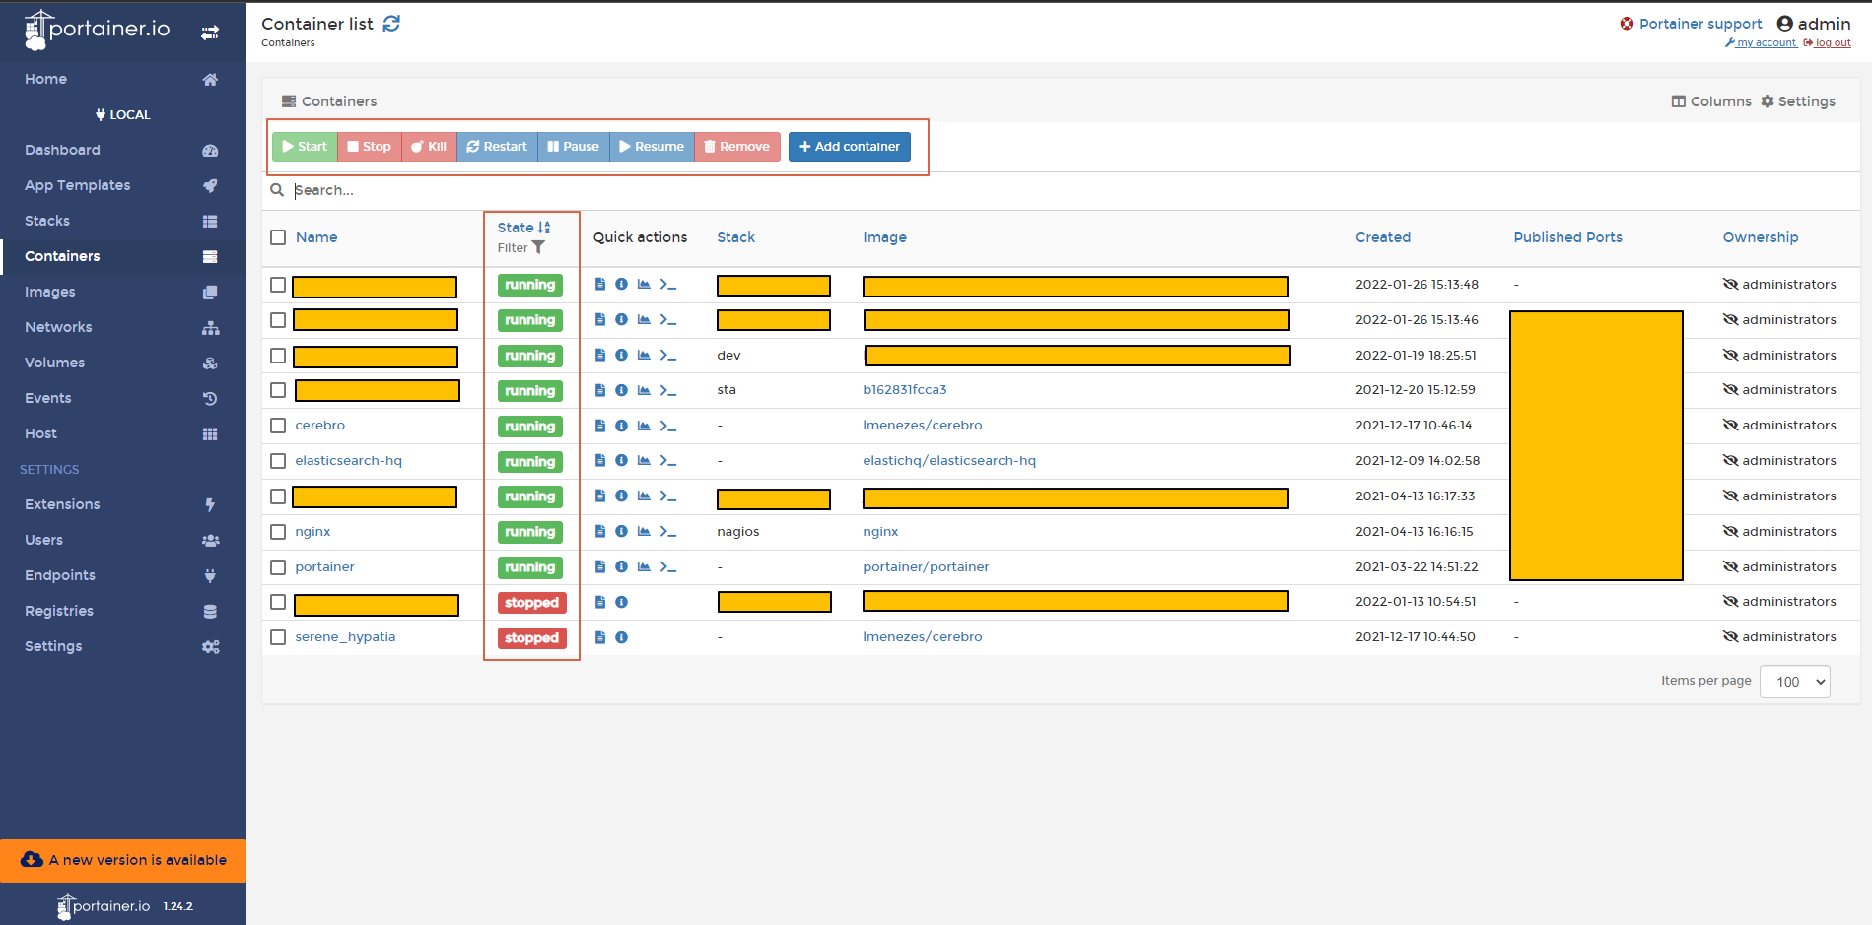Open the Columns selector
Image resolution: width=1872 pixels, height=925 pixels.
pyautogui.click(x=1711, y=101)
